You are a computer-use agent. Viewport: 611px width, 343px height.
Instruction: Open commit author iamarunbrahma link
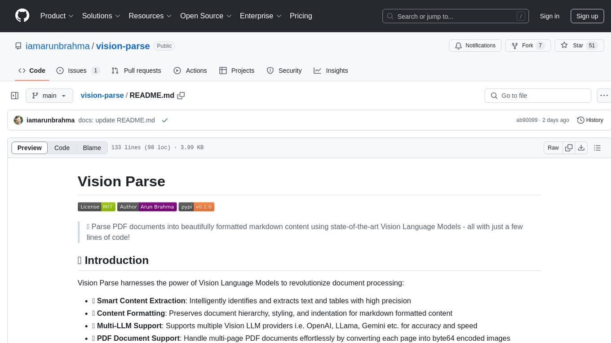pyautogui.click(x=51, y=120)
